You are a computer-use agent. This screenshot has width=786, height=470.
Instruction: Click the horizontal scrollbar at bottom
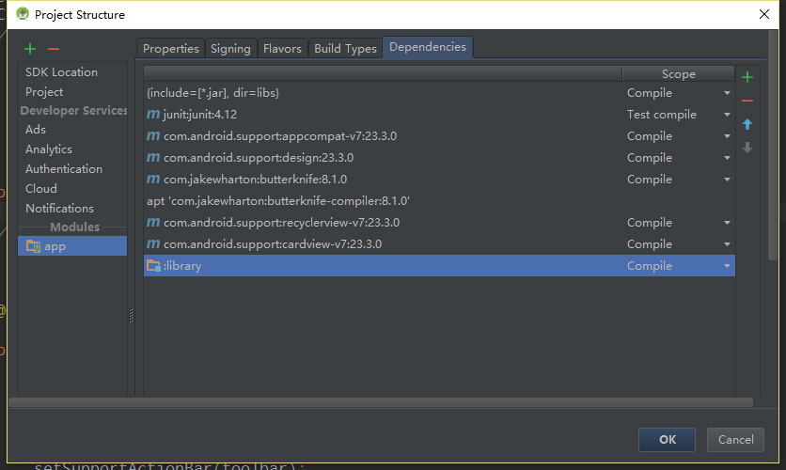click(x=381, y=402)
